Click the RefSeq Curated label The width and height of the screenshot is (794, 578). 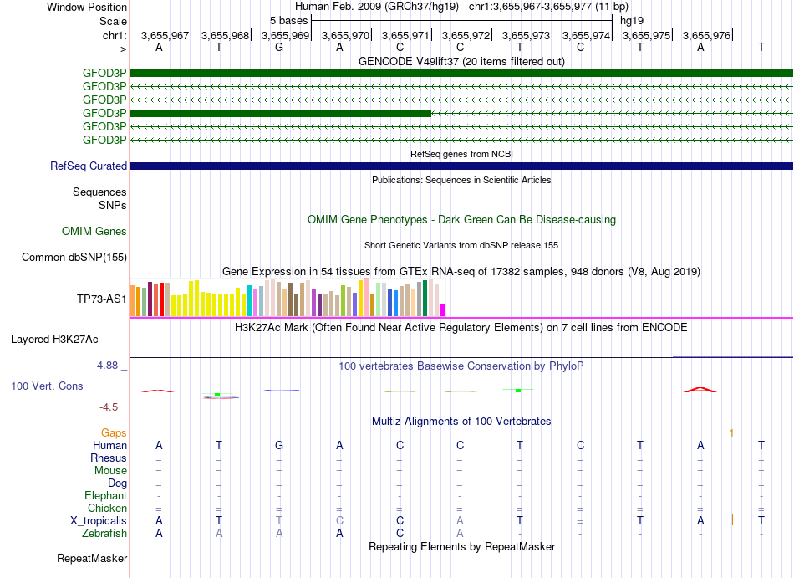pos(89,166)
